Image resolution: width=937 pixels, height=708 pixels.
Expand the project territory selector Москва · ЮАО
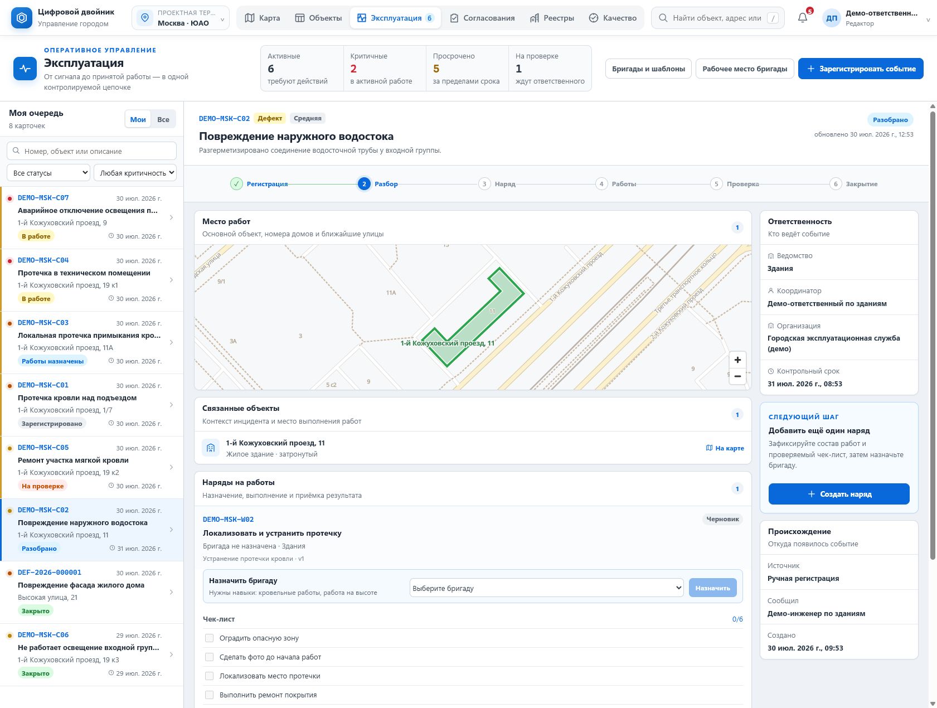click(x=181, y=18)
